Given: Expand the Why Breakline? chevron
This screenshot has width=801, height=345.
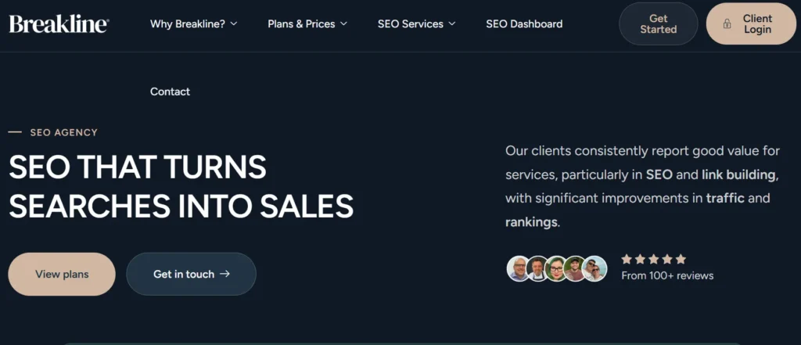Looking at the screenshot, I should (234, 24).
